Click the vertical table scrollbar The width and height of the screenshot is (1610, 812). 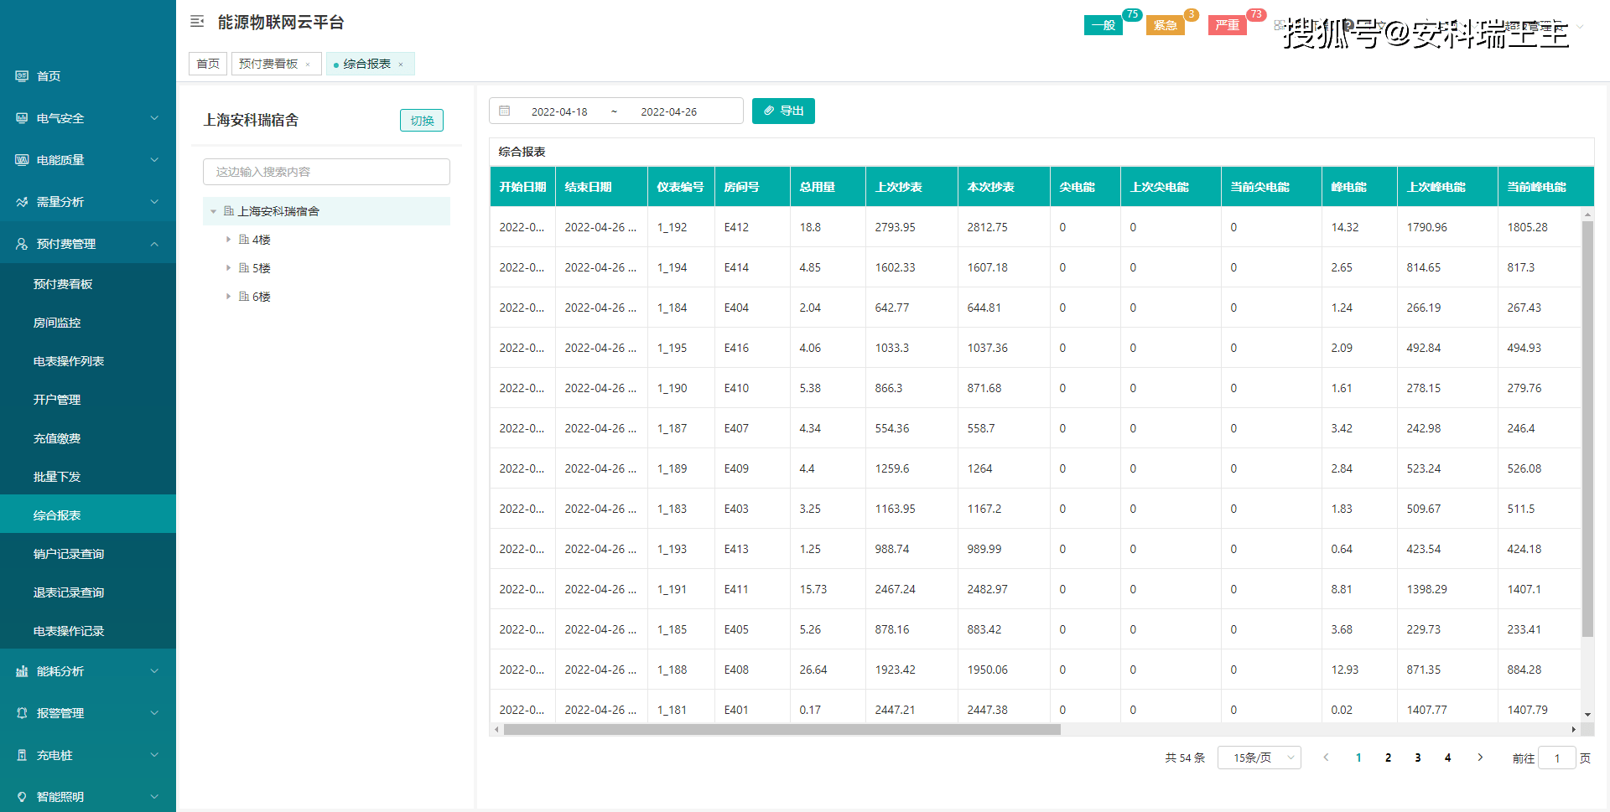pos(1587,428)
